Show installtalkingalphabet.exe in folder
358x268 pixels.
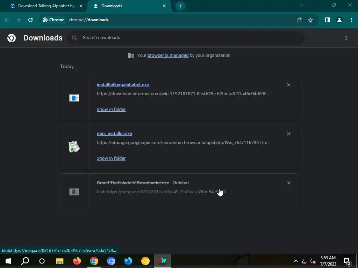pyautogui.click(x=111, y=109)
